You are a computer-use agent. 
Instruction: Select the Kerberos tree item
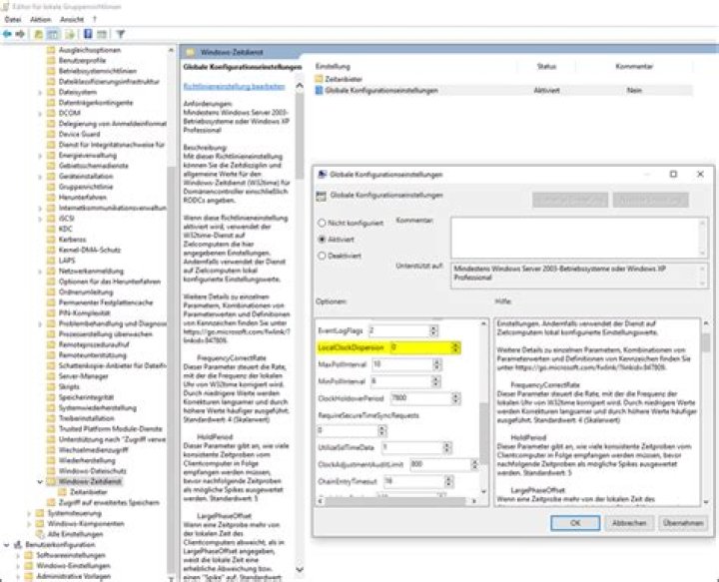click(x=72, y=240)
